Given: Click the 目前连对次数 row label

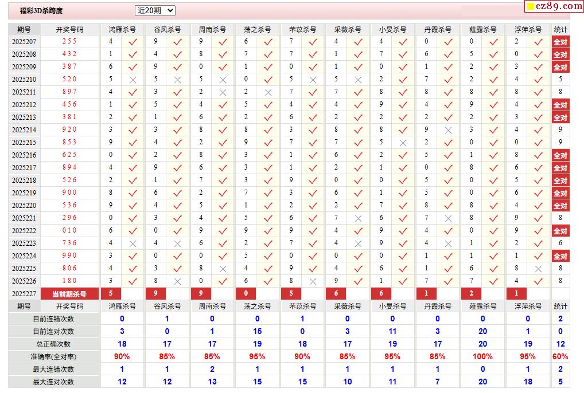Looking at the screenshot, I should 53,332.
